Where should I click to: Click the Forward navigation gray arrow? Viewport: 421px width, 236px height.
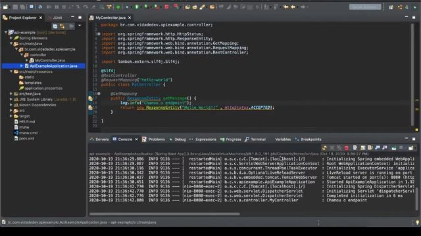coord(303,7)
